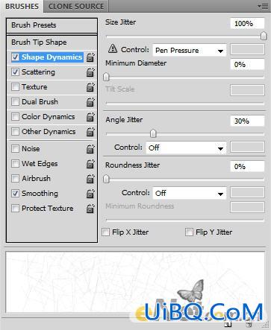Open the Size Jitter Control dropdown (Pen Pressure)
This screenshot has width=271, height=330.
point(190,51)
